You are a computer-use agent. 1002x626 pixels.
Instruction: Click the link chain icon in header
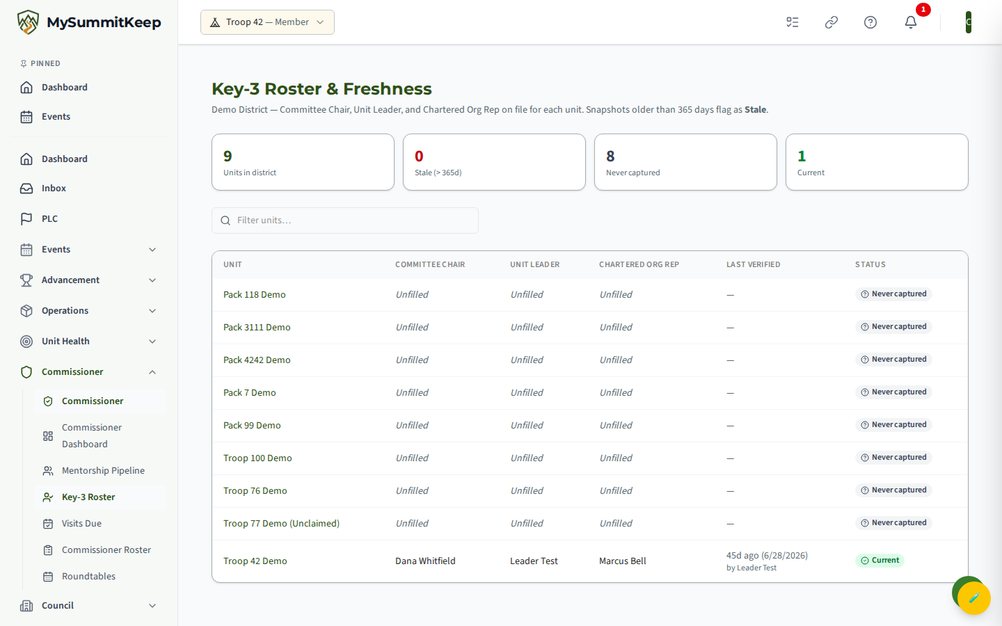click(832, 22)
